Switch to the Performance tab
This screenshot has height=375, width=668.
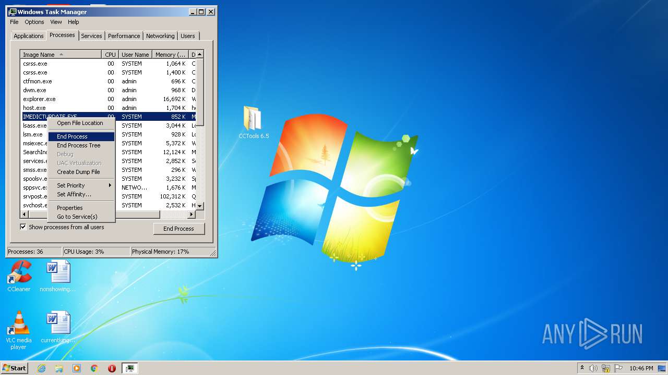pos(124,36)
